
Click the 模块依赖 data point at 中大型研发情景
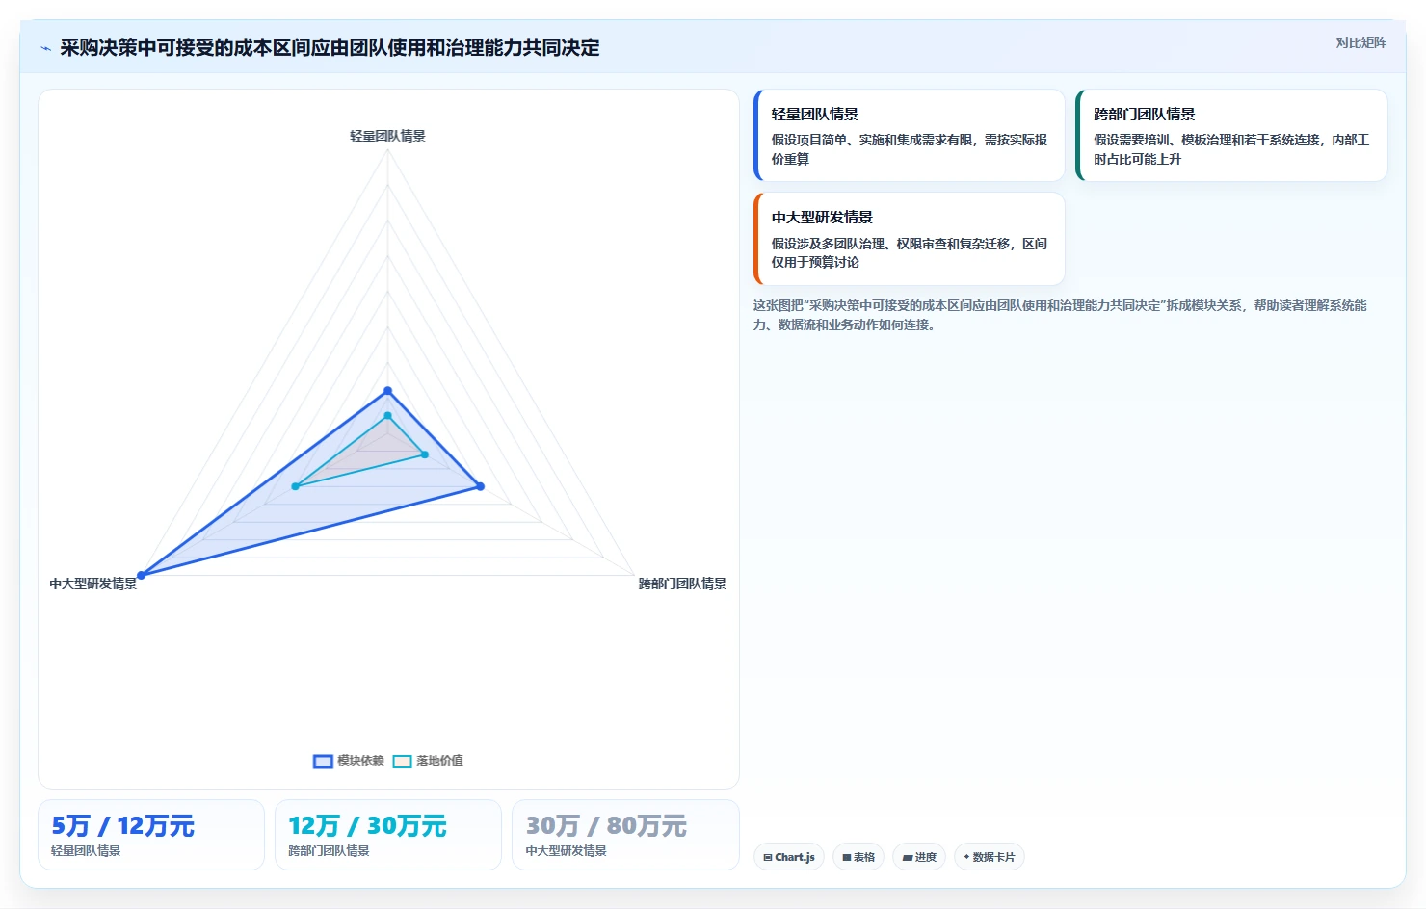(x=141, y=575)
